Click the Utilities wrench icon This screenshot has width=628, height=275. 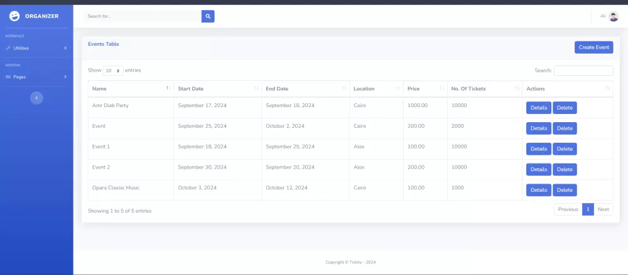point(8,48)
